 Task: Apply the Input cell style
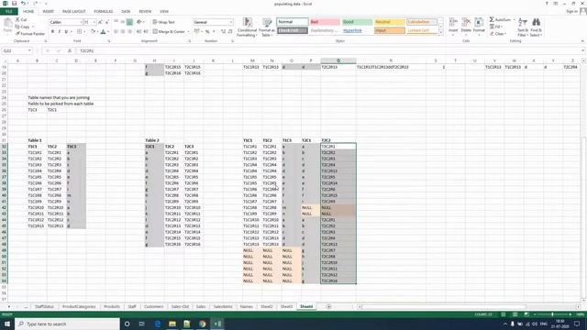[x=389, y=30]
